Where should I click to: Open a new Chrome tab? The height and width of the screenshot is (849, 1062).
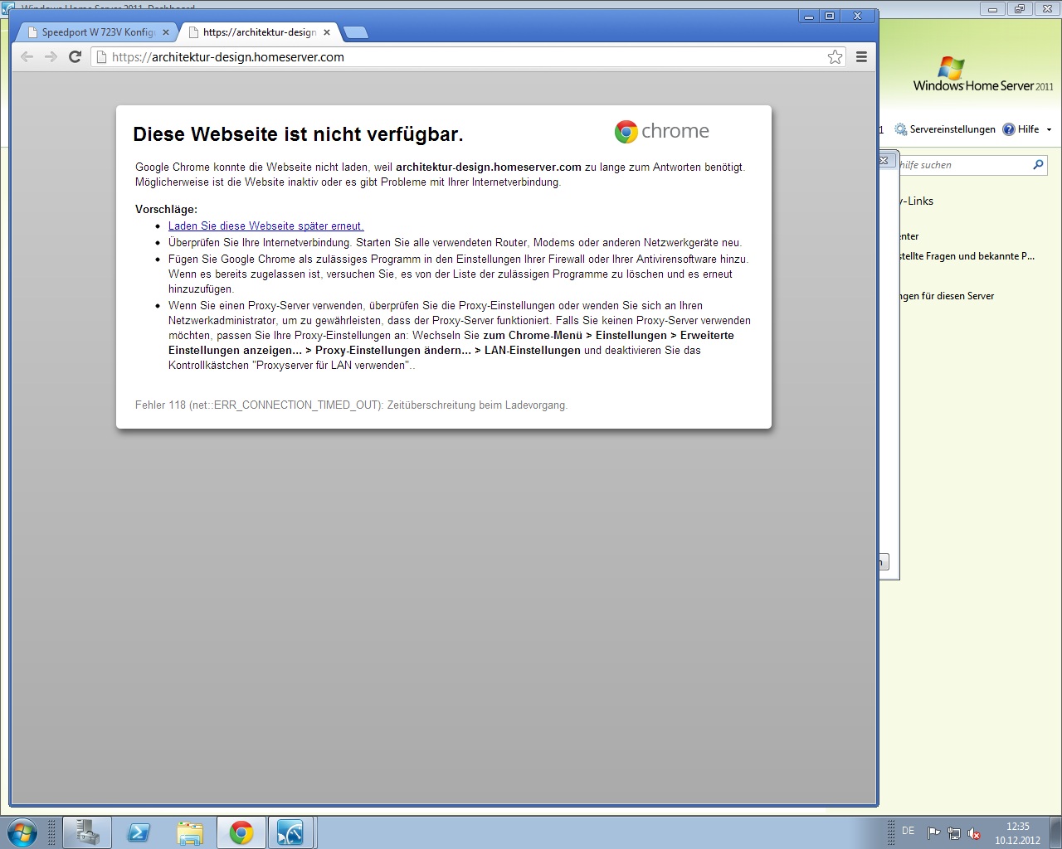click(x=356, y=32)
